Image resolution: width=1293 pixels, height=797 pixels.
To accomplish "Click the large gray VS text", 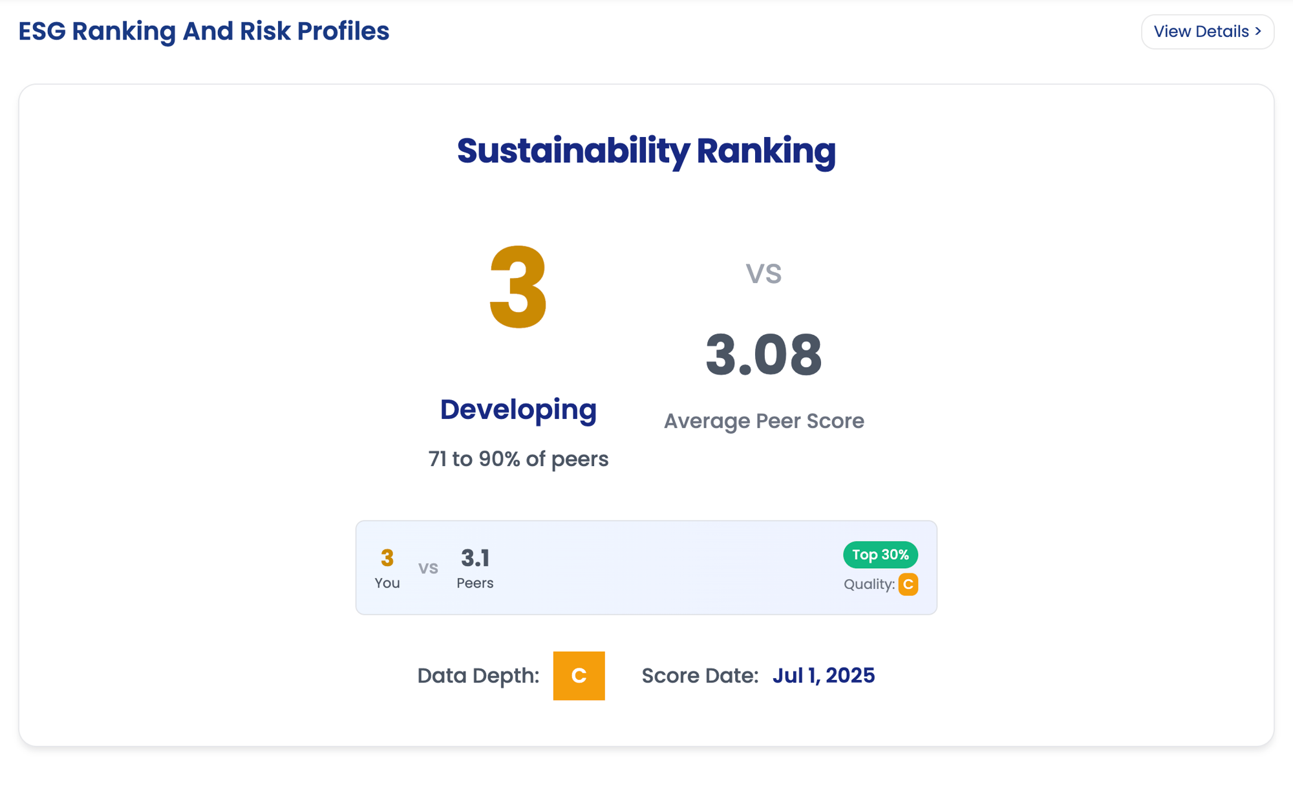I will [764, 274].
